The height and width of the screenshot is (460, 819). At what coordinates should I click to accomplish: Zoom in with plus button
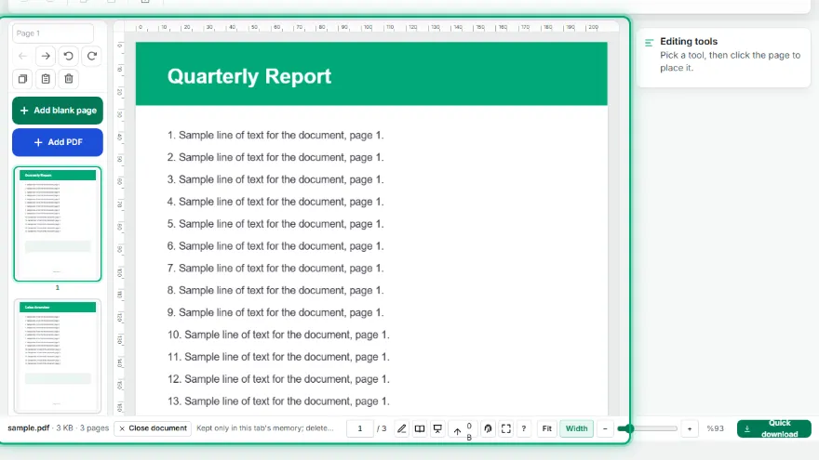point(690,428)
